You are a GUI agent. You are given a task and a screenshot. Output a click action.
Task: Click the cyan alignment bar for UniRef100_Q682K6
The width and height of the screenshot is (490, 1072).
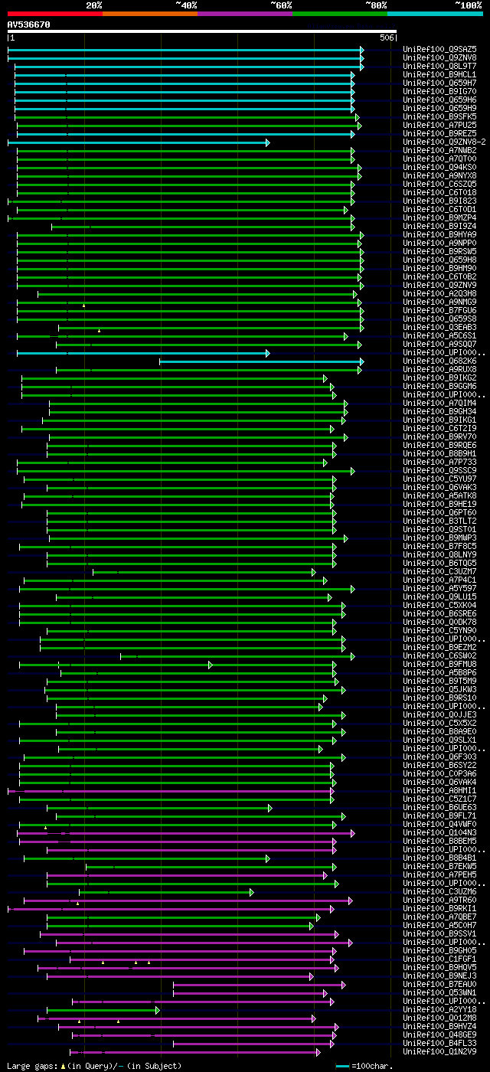tap(261, 361)
